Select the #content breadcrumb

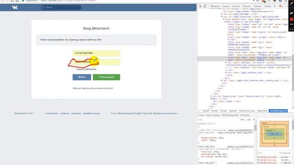(233, 111)
